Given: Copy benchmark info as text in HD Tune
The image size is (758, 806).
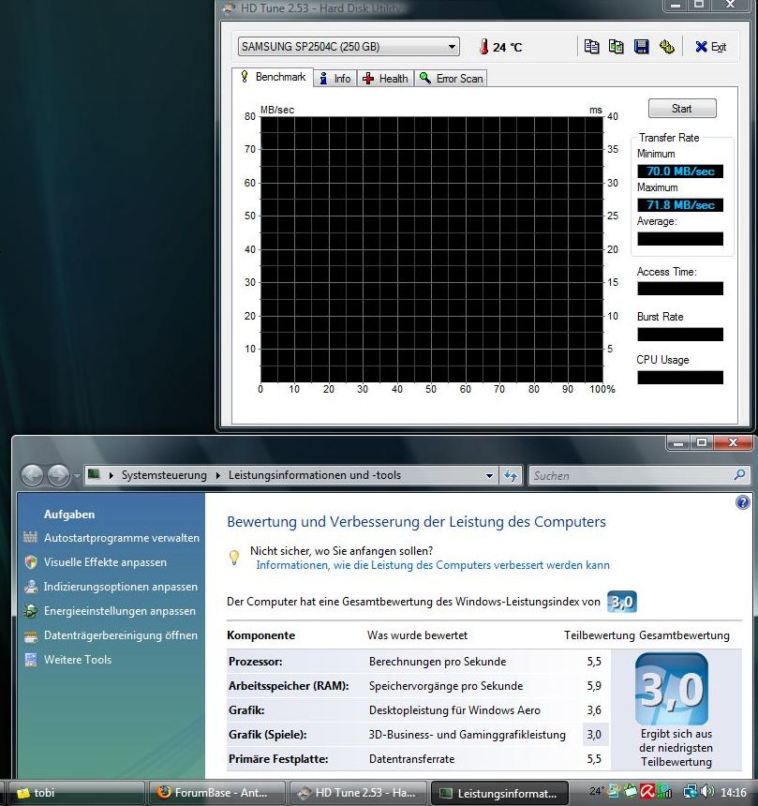Looking at the screenshot, I should click(591, 47).
